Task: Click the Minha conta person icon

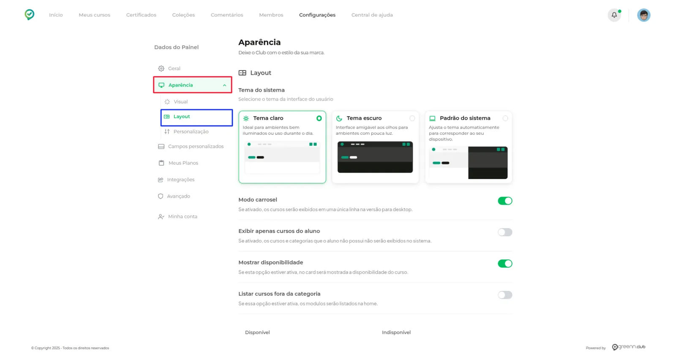Action: pos(161,217)
